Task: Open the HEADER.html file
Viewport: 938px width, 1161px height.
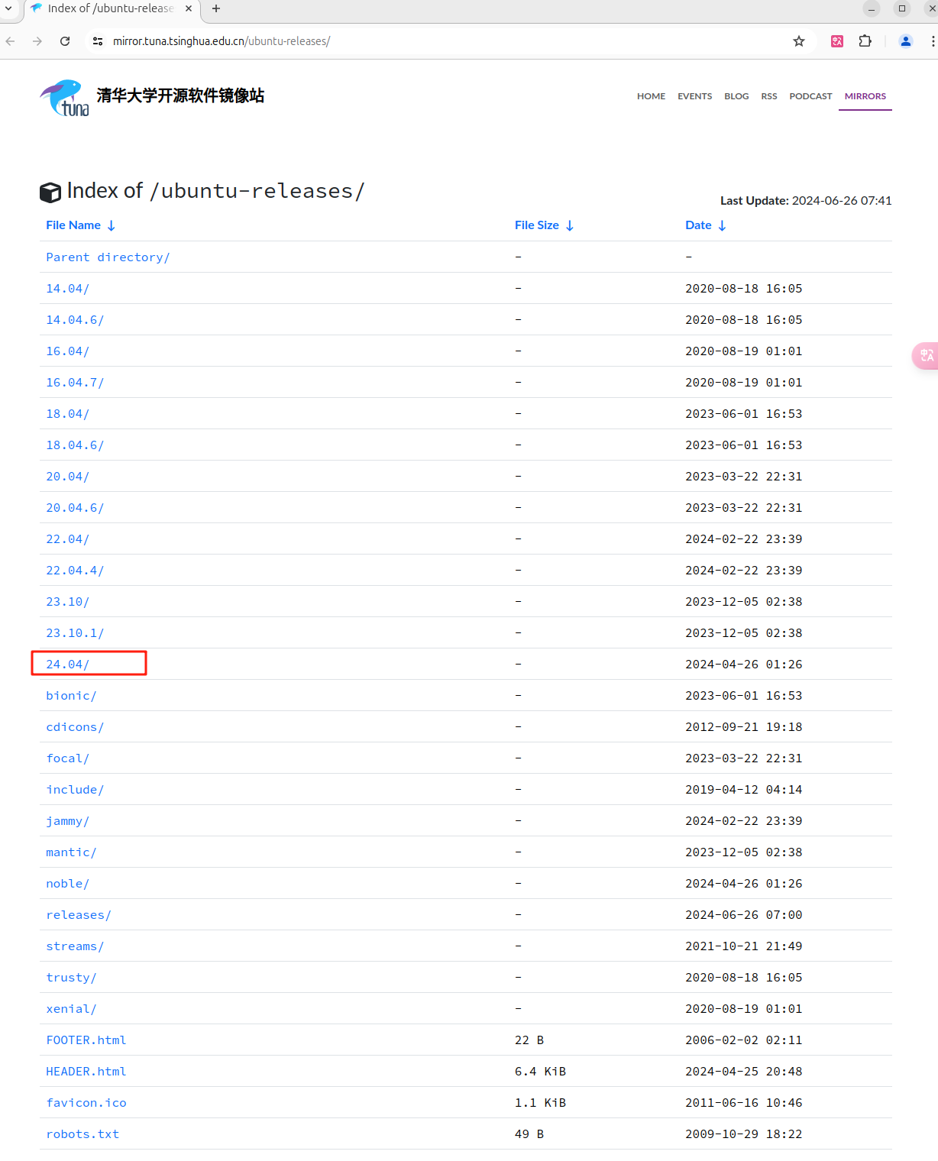Action: pyautogui.click(x=86, y=1072)
